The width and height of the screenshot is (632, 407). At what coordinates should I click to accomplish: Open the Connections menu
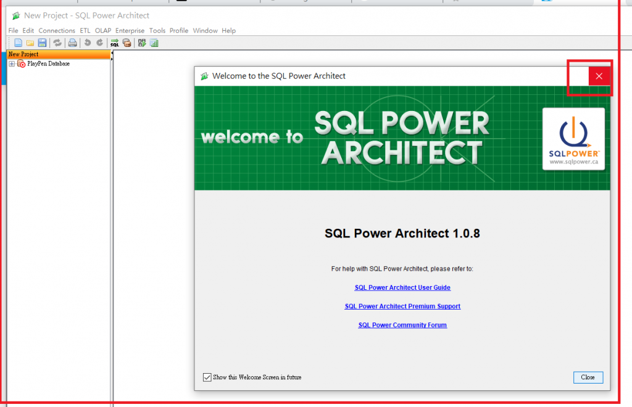tap(57, 31)
